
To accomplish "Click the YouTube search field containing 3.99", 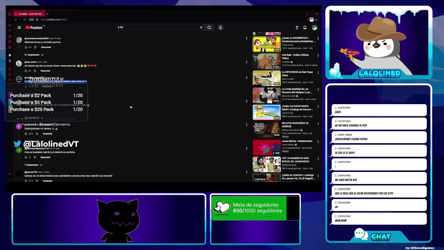I will coord(156,27).
